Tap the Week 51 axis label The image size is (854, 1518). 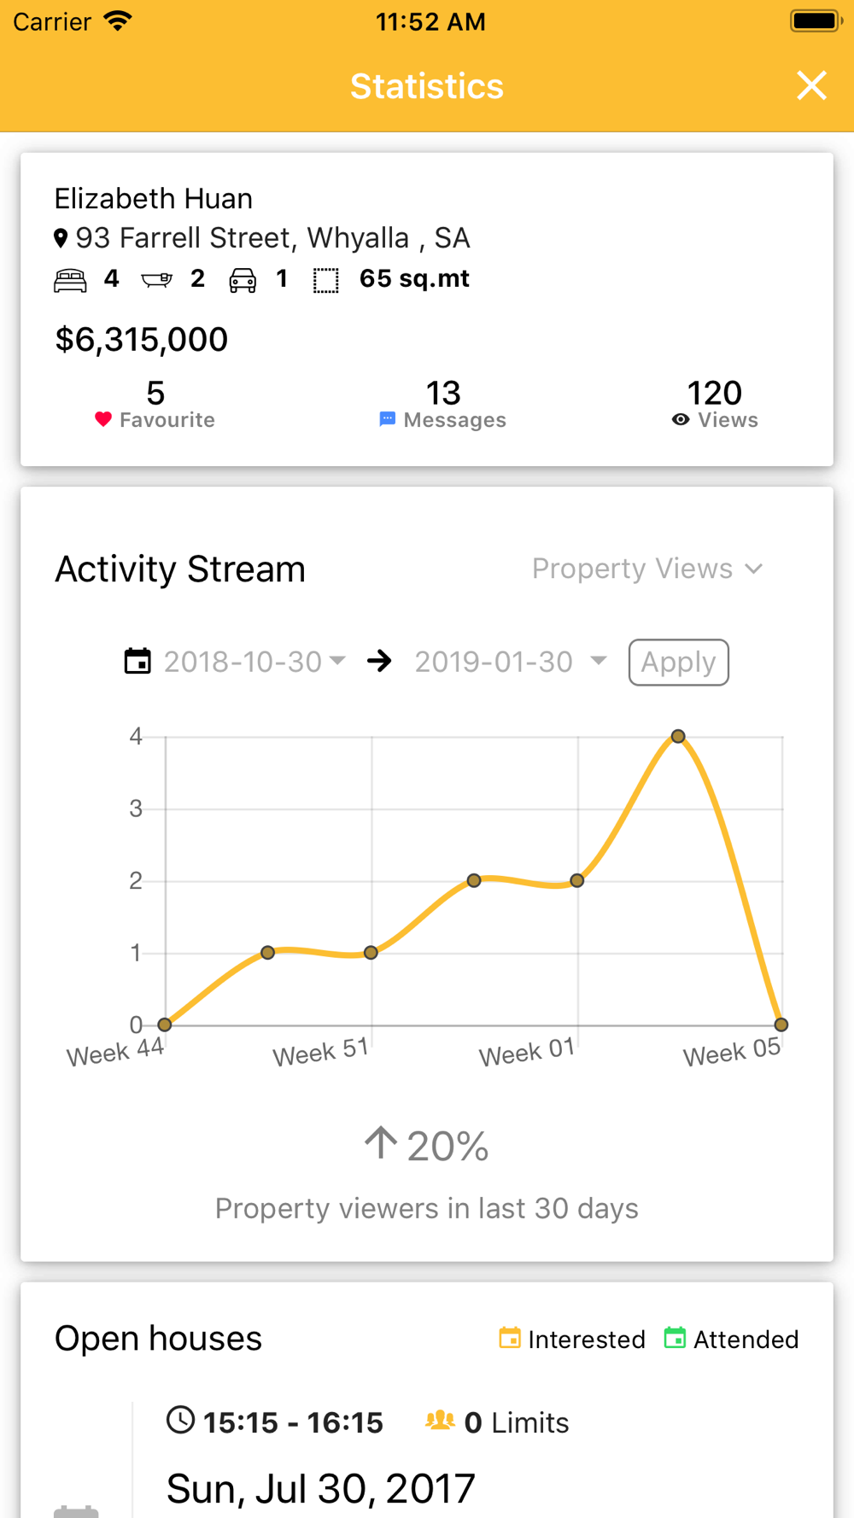[x=320, y=1052]
